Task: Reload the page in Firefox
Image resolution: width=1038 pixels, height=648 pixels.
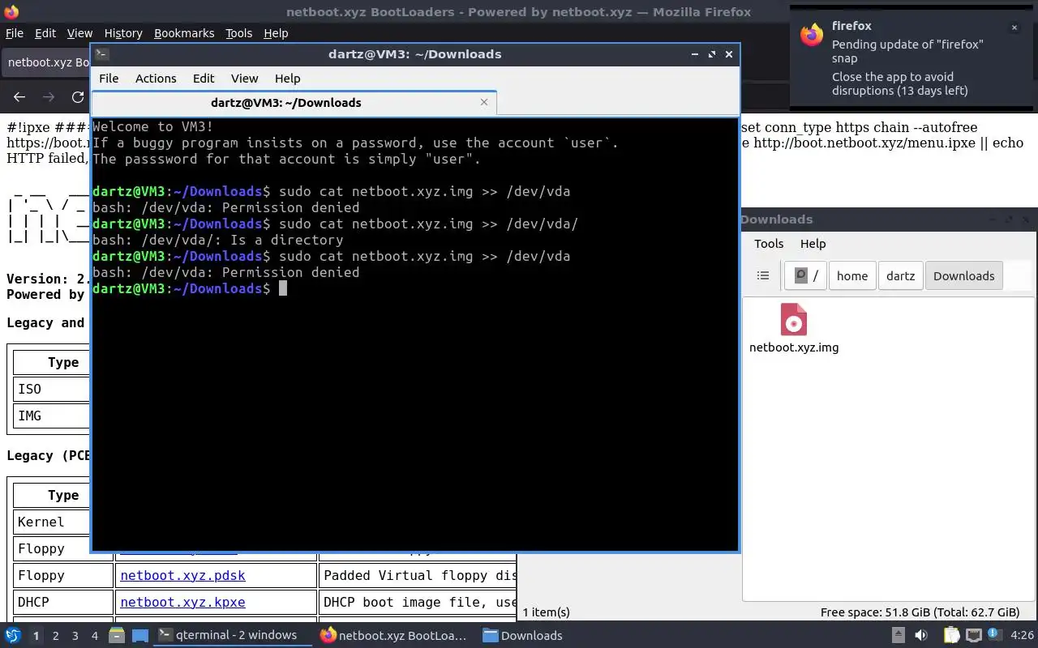Action: tap(78, 96)
